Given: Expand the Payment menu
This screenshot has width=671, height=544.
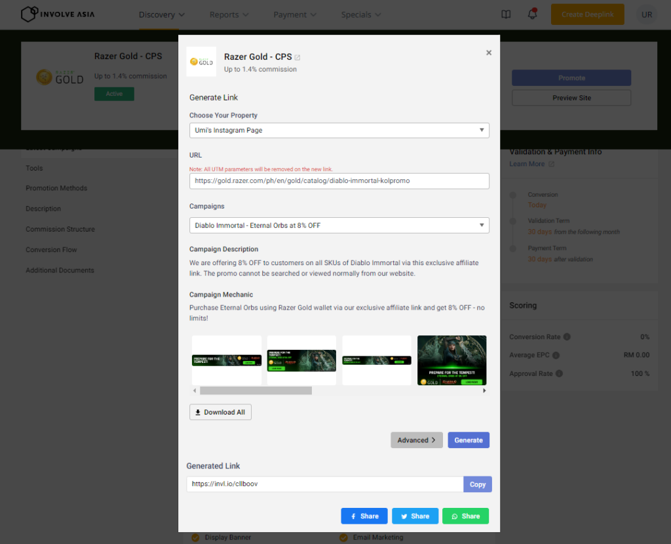Looking at the screenshot, I should click(295, 14).
